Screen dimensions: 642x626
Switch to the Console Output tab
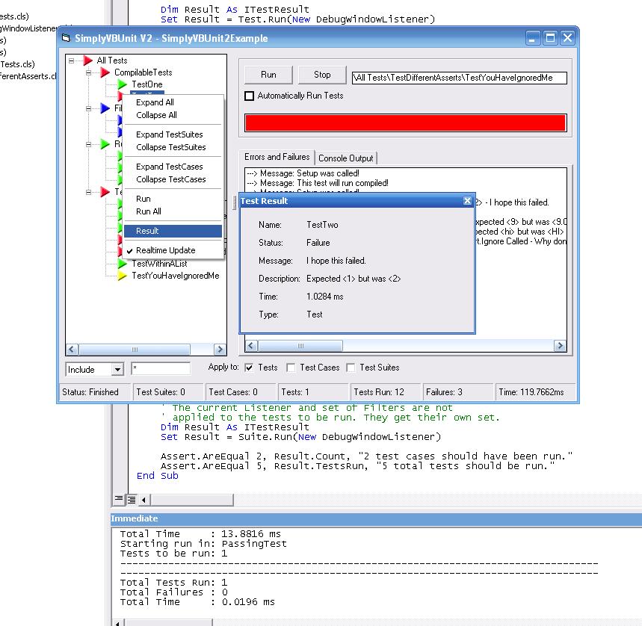(346, 158)
